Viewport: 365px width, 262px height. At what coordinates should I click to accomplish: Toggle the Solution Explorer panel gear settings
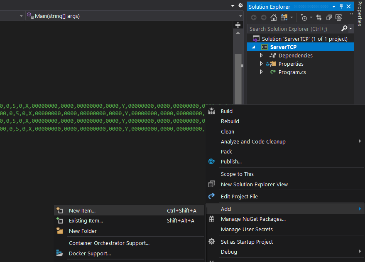[x=241, y=5]
